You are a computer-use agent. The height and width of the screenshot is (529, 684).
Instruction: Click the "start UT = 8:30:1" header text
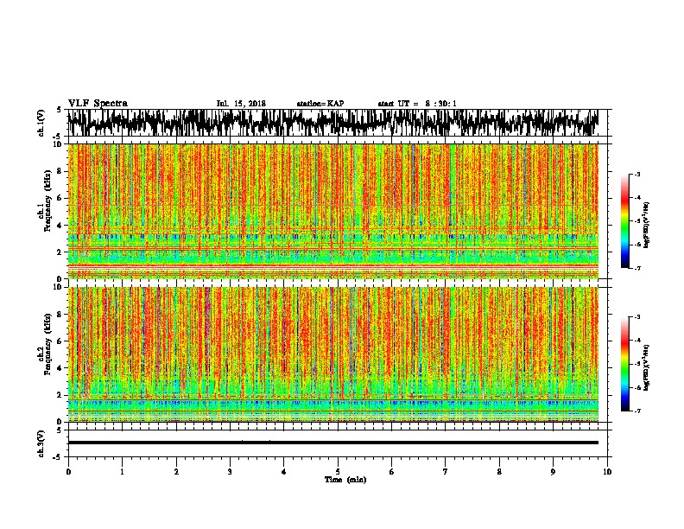pyautogui.click(x=417, y=104)
